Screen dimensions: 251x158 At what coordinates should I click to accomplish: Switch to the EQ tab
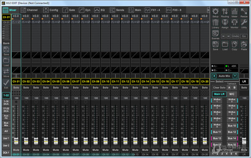pos(100,10)
